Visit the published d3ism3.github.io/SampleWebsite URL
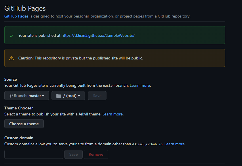The width and height of the screenshot is (242, 166). click(98, 36)
